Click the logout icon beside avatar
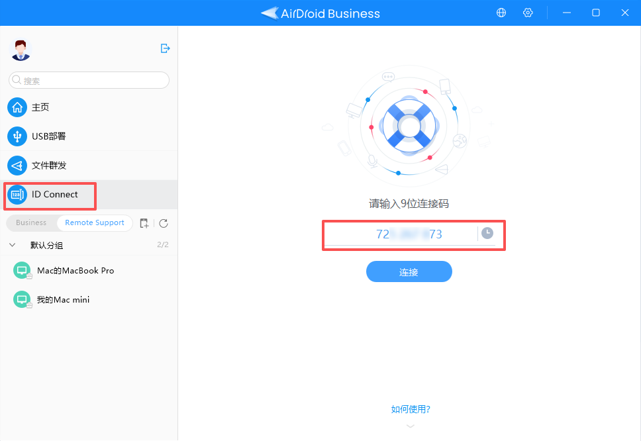Viewport: 641px width, 441px height. pyautogui.click(x=165, y=48)
